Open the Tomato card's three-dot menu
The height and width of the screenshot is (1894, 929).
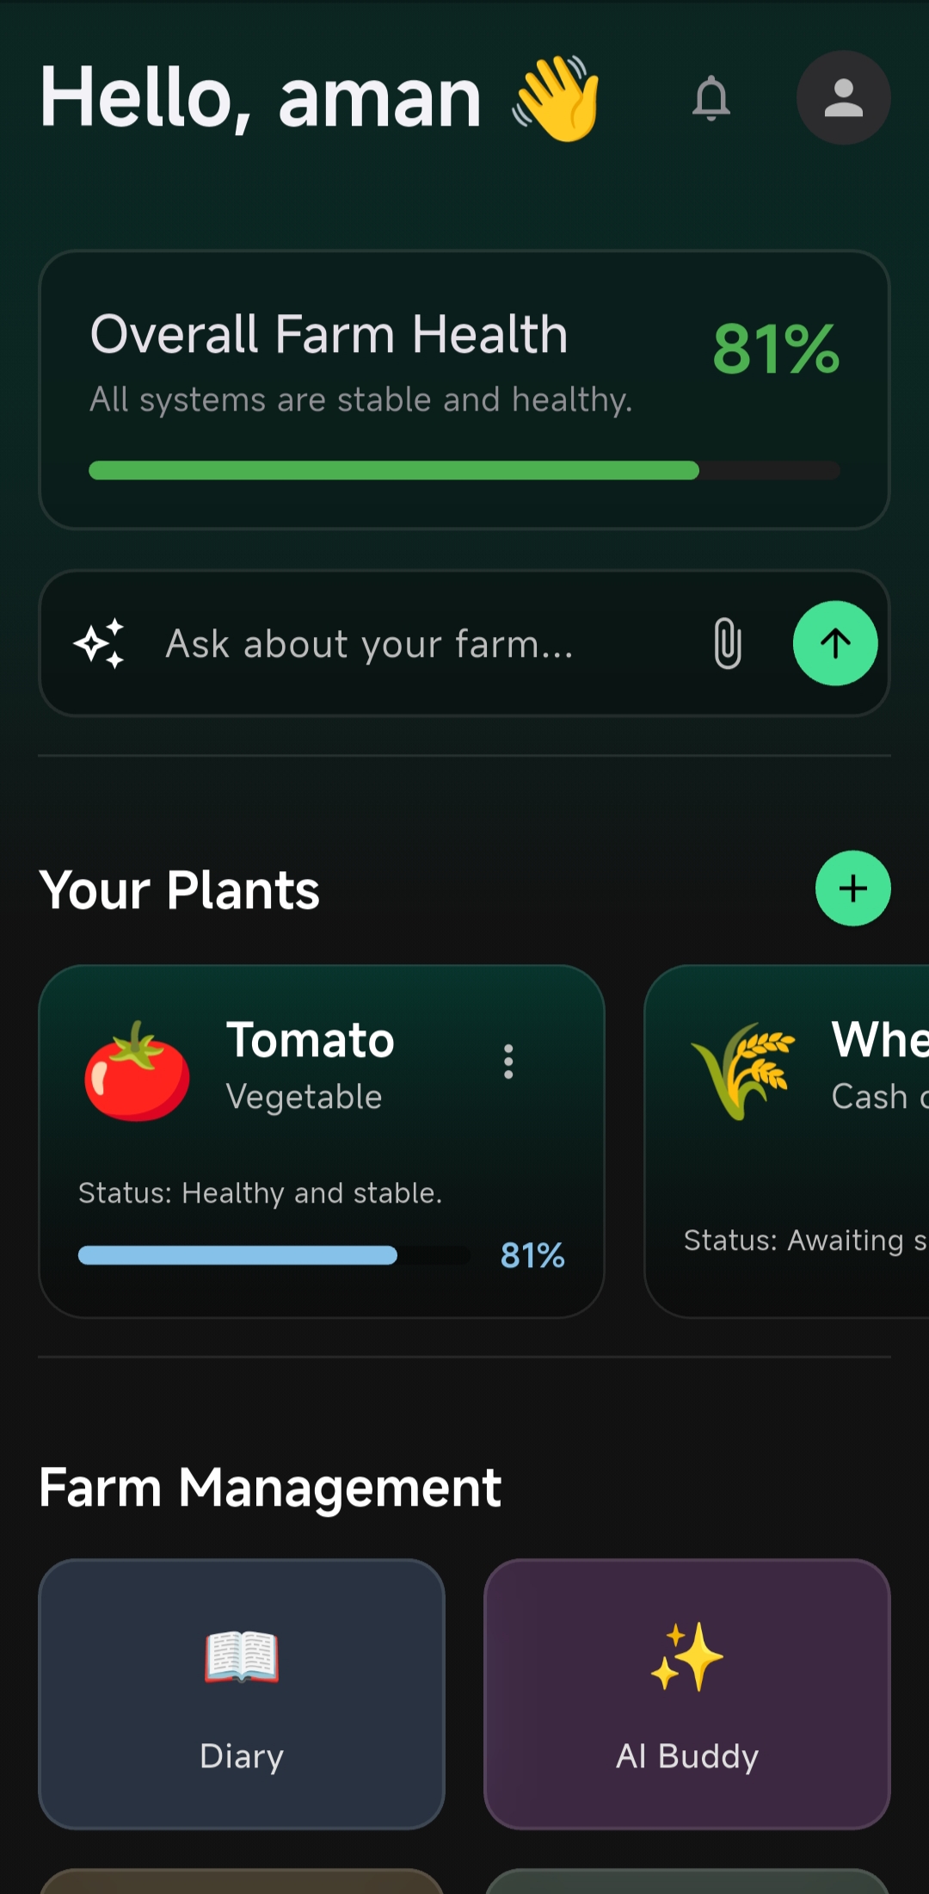pyautogui.click(x=508, y=1062)
